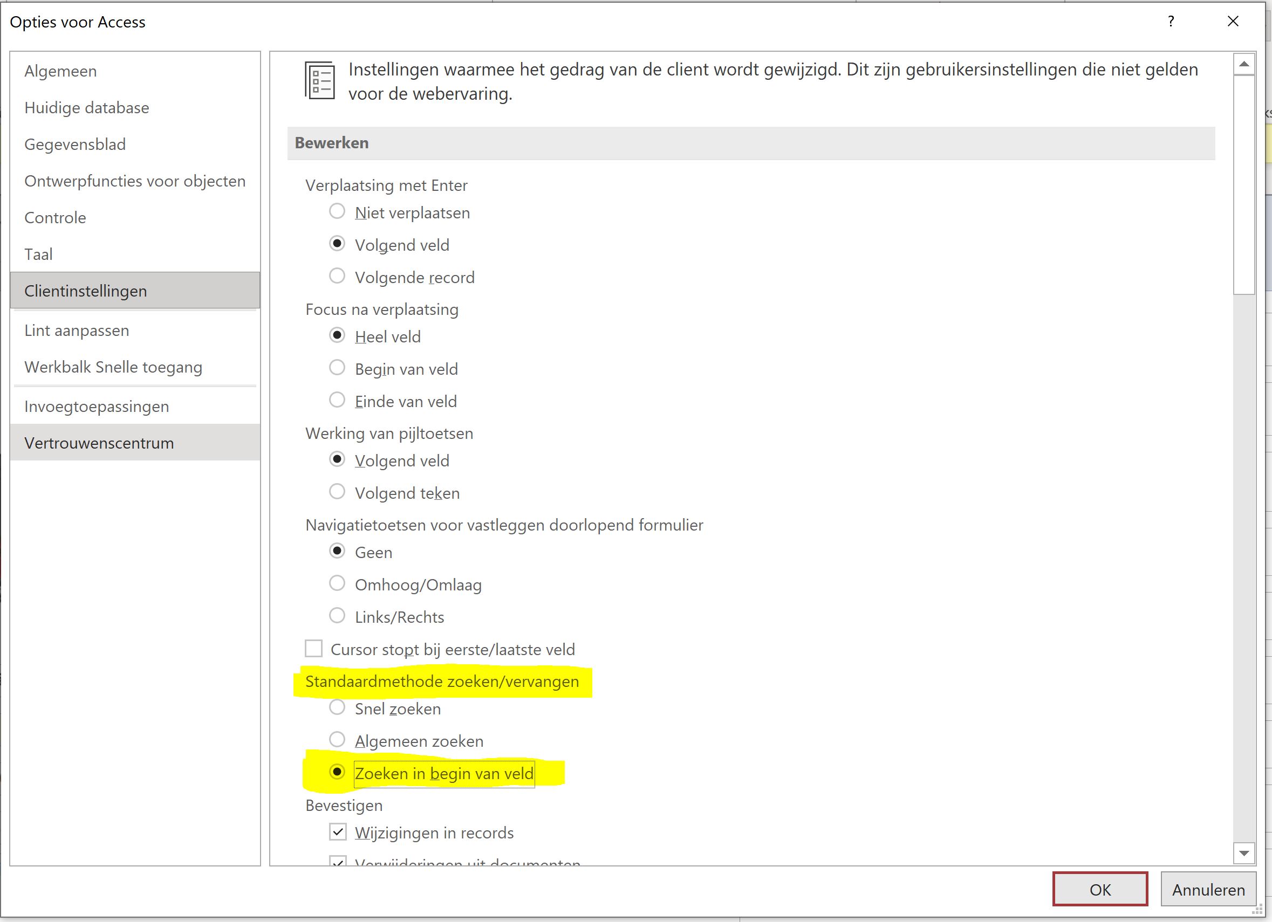Click the Focus na verplaatsing label
Screen dimensions: 1272x922
click(382, 309)
